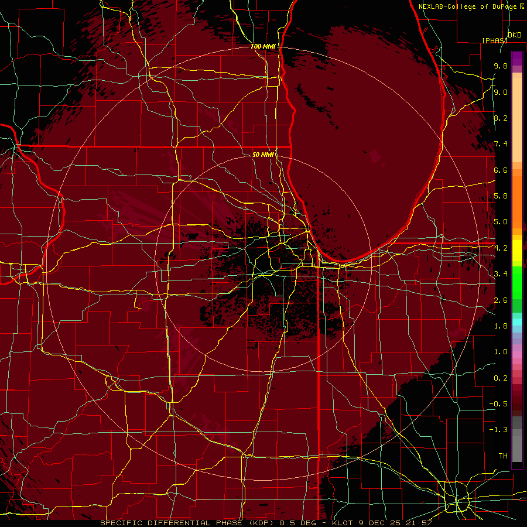Select the pale peach segment near 8.2
The width and height of the screenshot is (527, 527).
[x=517, y=120]
